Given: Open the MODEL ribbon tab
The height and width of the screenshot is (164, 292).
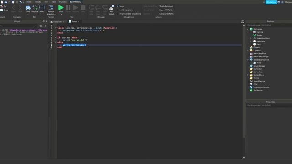Looking at the screenshot, I should [38, 2].
